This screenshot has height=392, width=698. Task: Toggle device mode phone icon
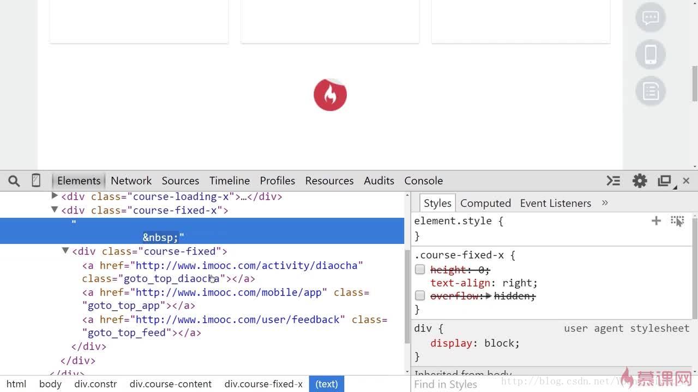tap(36, 180)
